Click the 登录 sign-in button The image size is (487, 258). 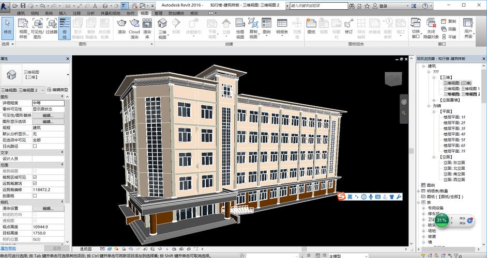[381, 6]
